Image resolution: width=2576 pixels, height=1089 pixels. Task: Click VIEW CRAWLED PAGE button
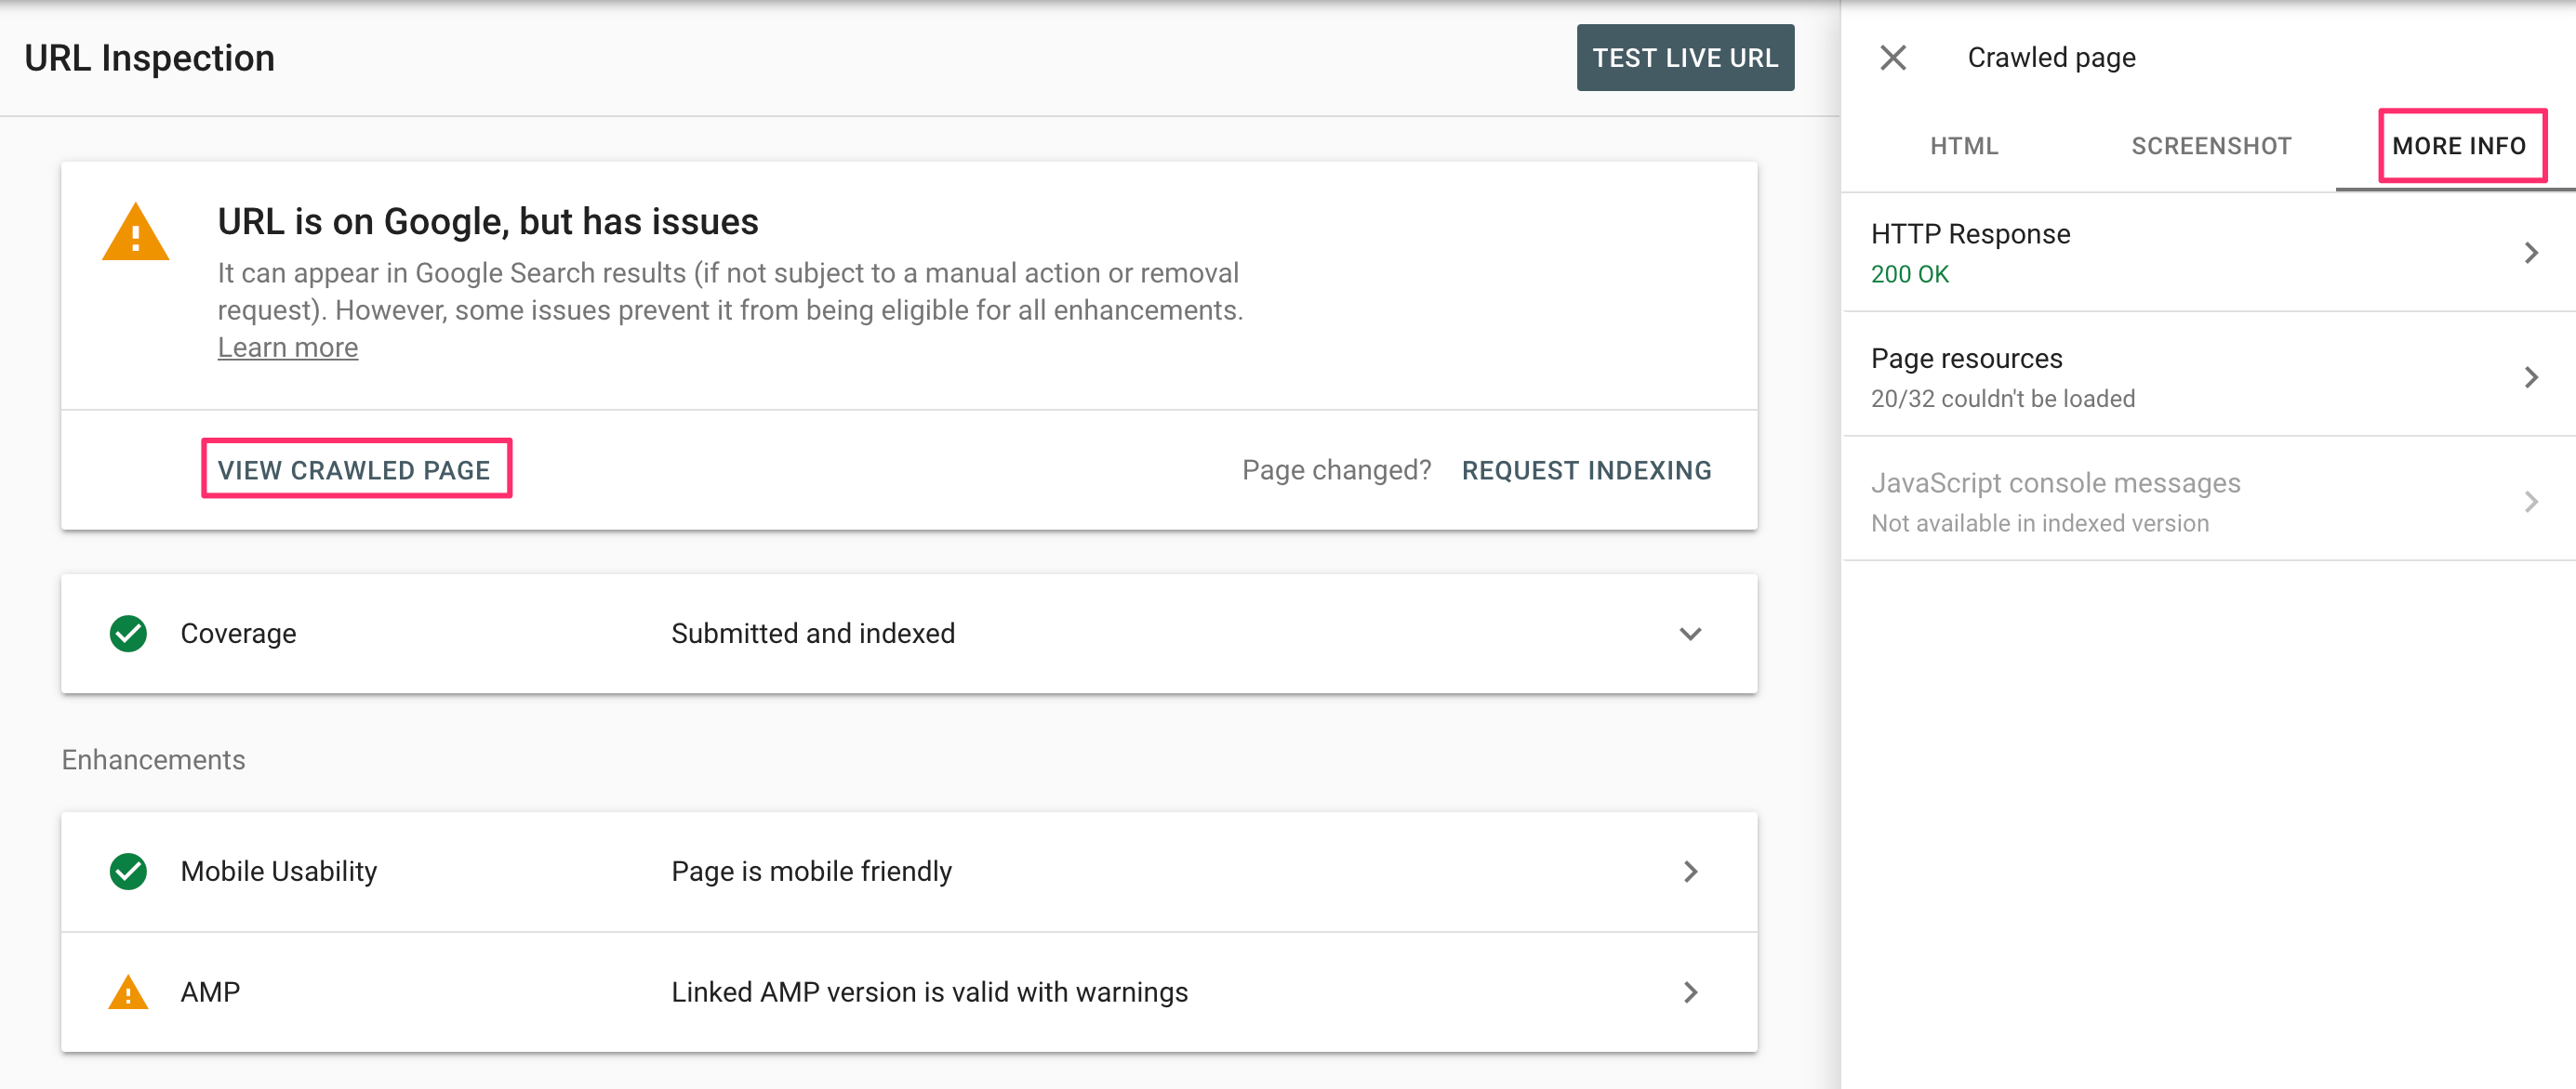tap(355, 469)
